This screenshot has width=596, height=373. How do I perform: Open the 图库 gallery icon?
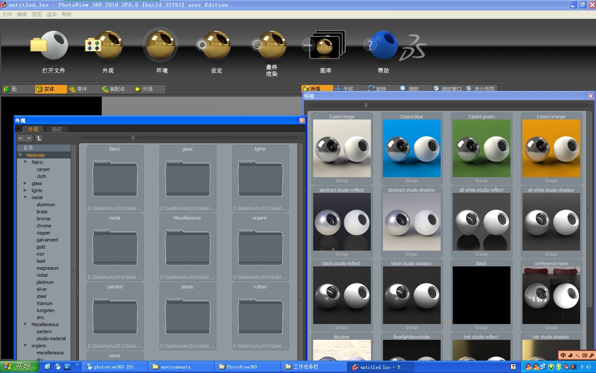[x=324, y=45]
